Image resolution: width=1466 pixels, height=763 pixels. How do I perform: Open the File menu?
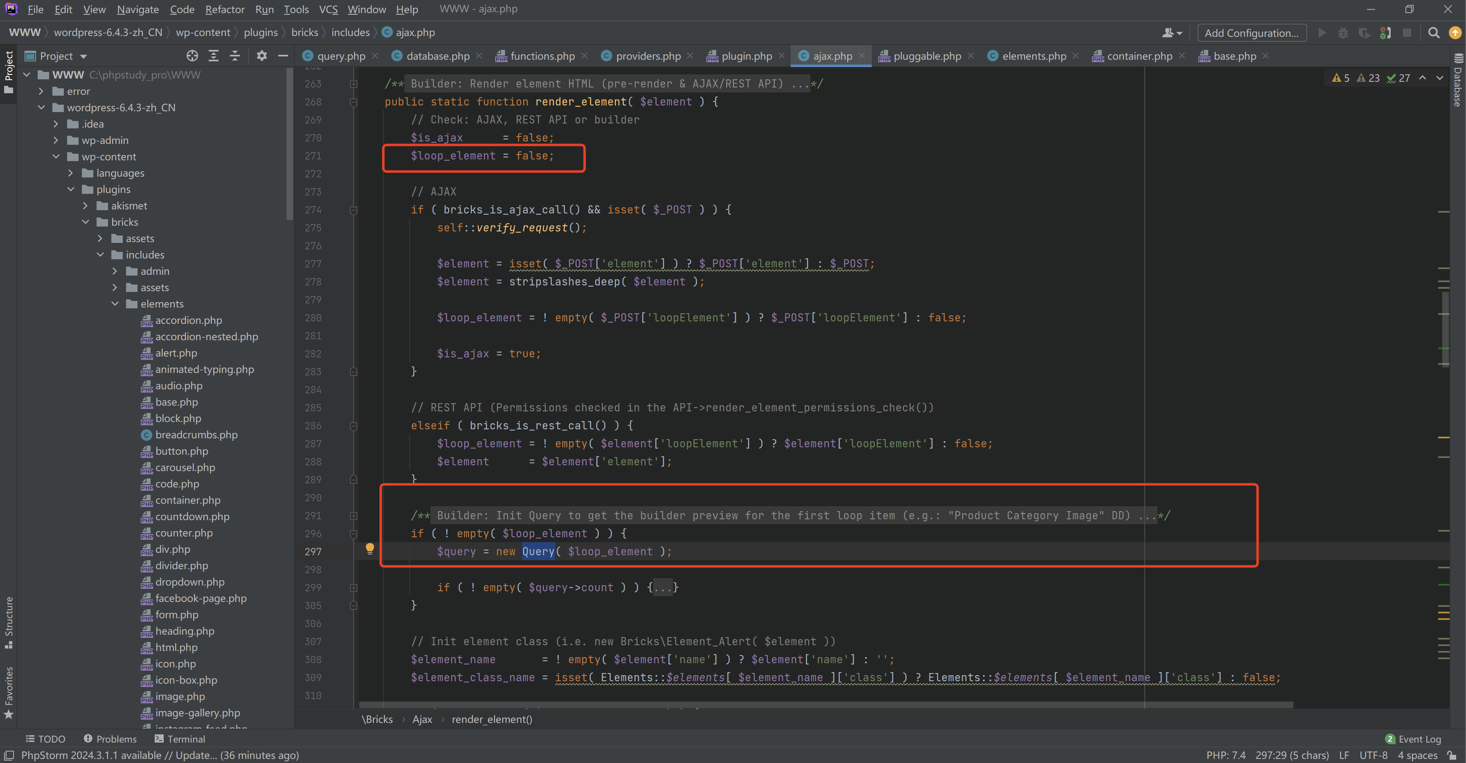click(35, 9)
